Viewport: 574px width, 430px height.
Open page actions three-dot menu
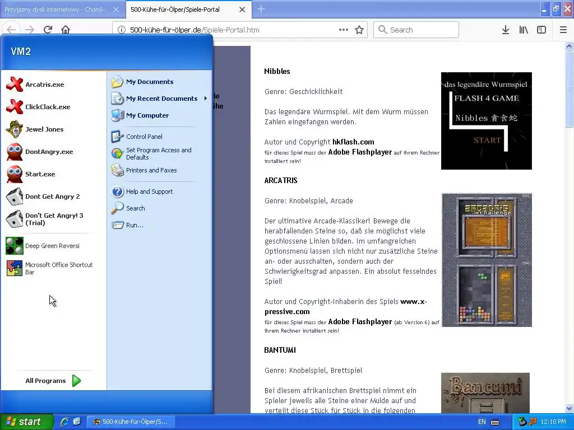[344, 30]
